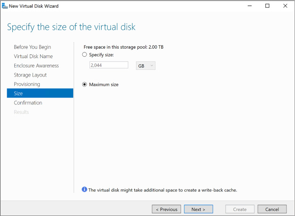This screenshot has height=216, width=295.
Task: Switch to Storage Layout step
Action: (30, 75)
